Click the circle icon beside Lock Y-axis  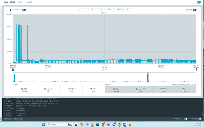(x=11, y=10)
